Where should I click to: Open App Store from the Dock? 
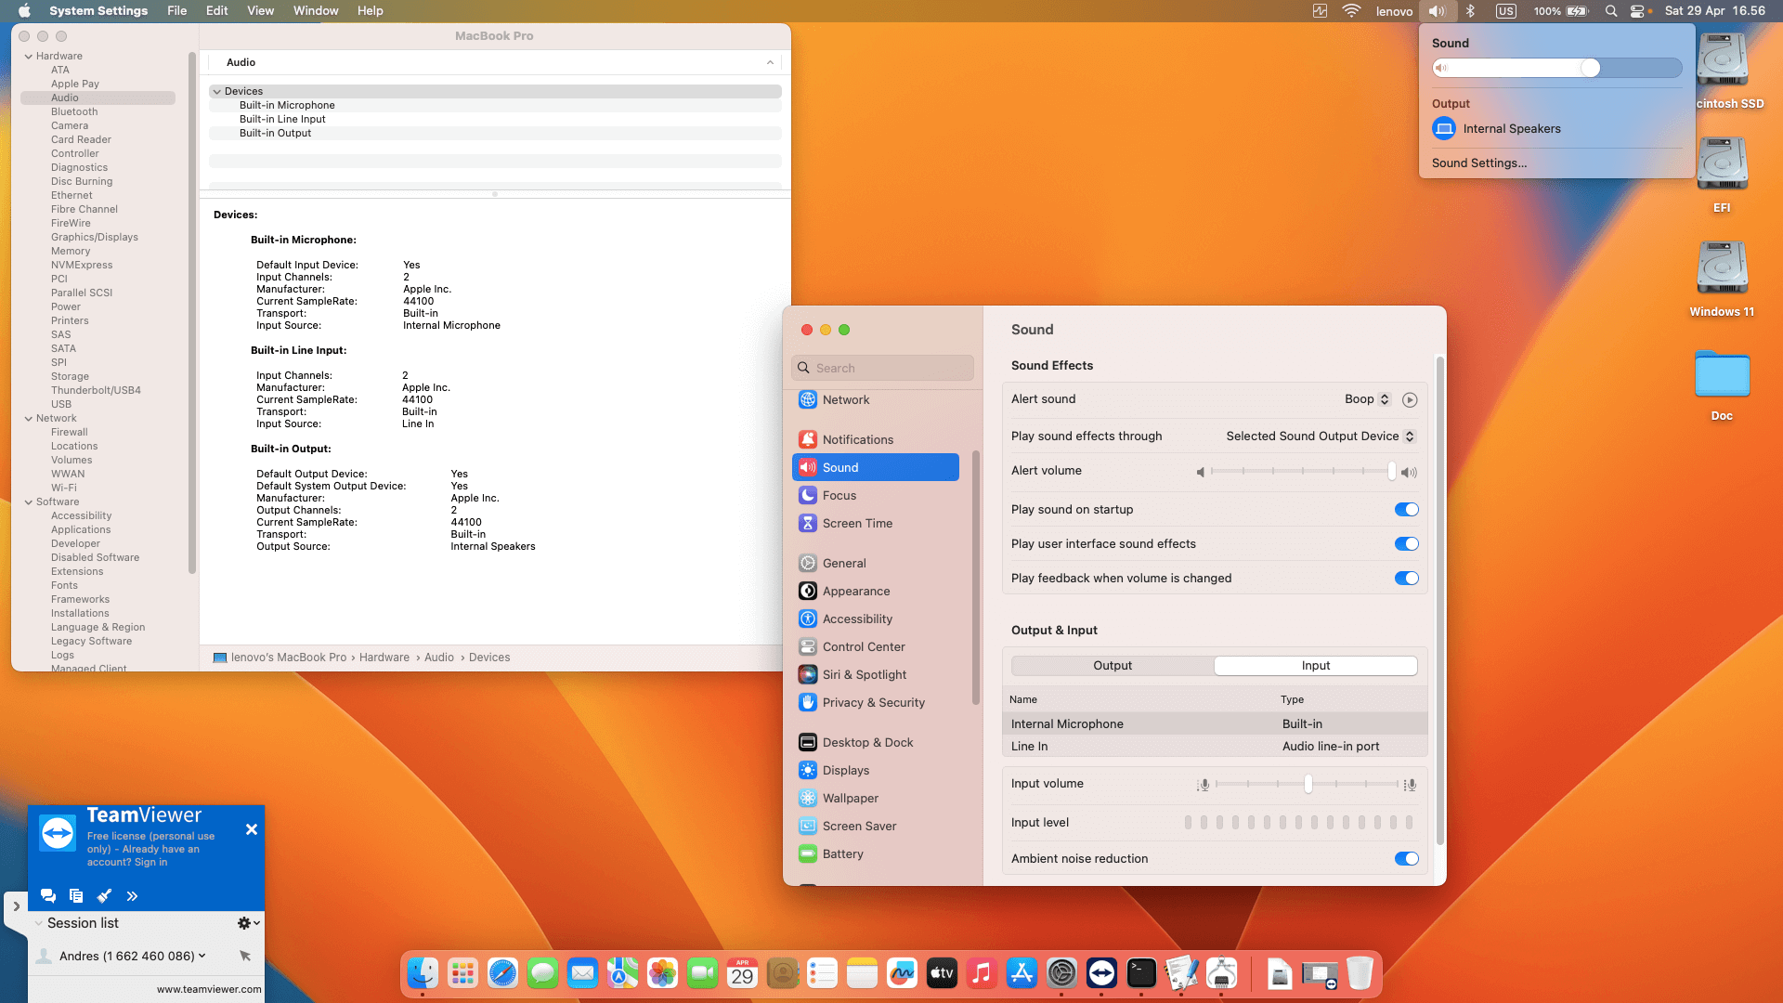(1022, 973)
